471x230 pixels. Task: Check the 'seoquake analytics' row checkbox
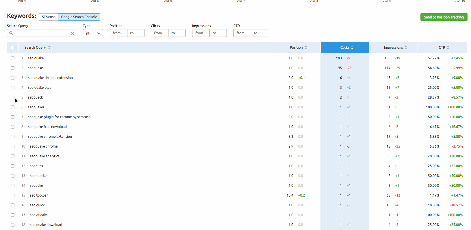click(13, 156)
